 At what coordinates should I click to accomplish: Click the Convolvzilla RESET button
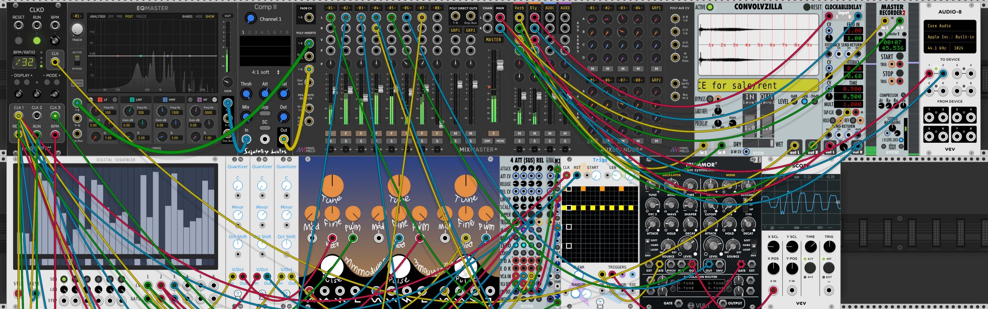tap(807, 7)
